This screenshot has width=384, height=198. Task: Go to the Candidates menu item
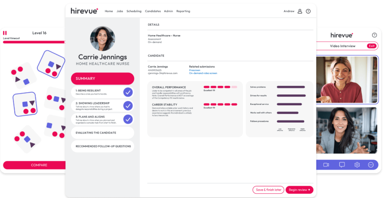click(153, 11)
